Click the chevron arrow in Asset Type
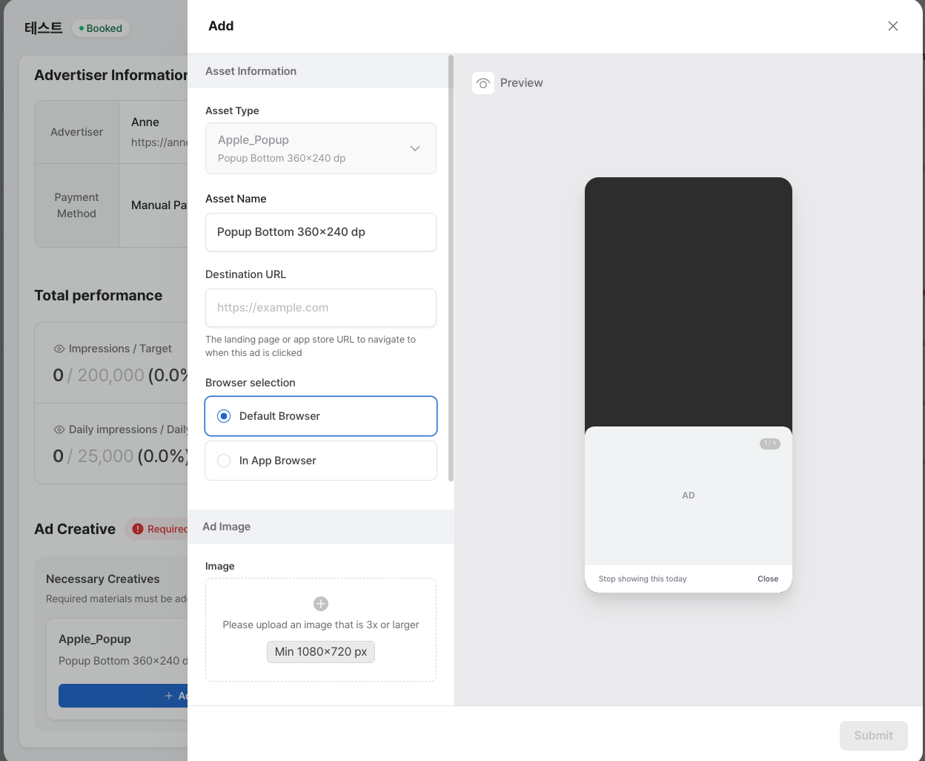The width and height of the screenshot is (925, 761). [415, 148]
